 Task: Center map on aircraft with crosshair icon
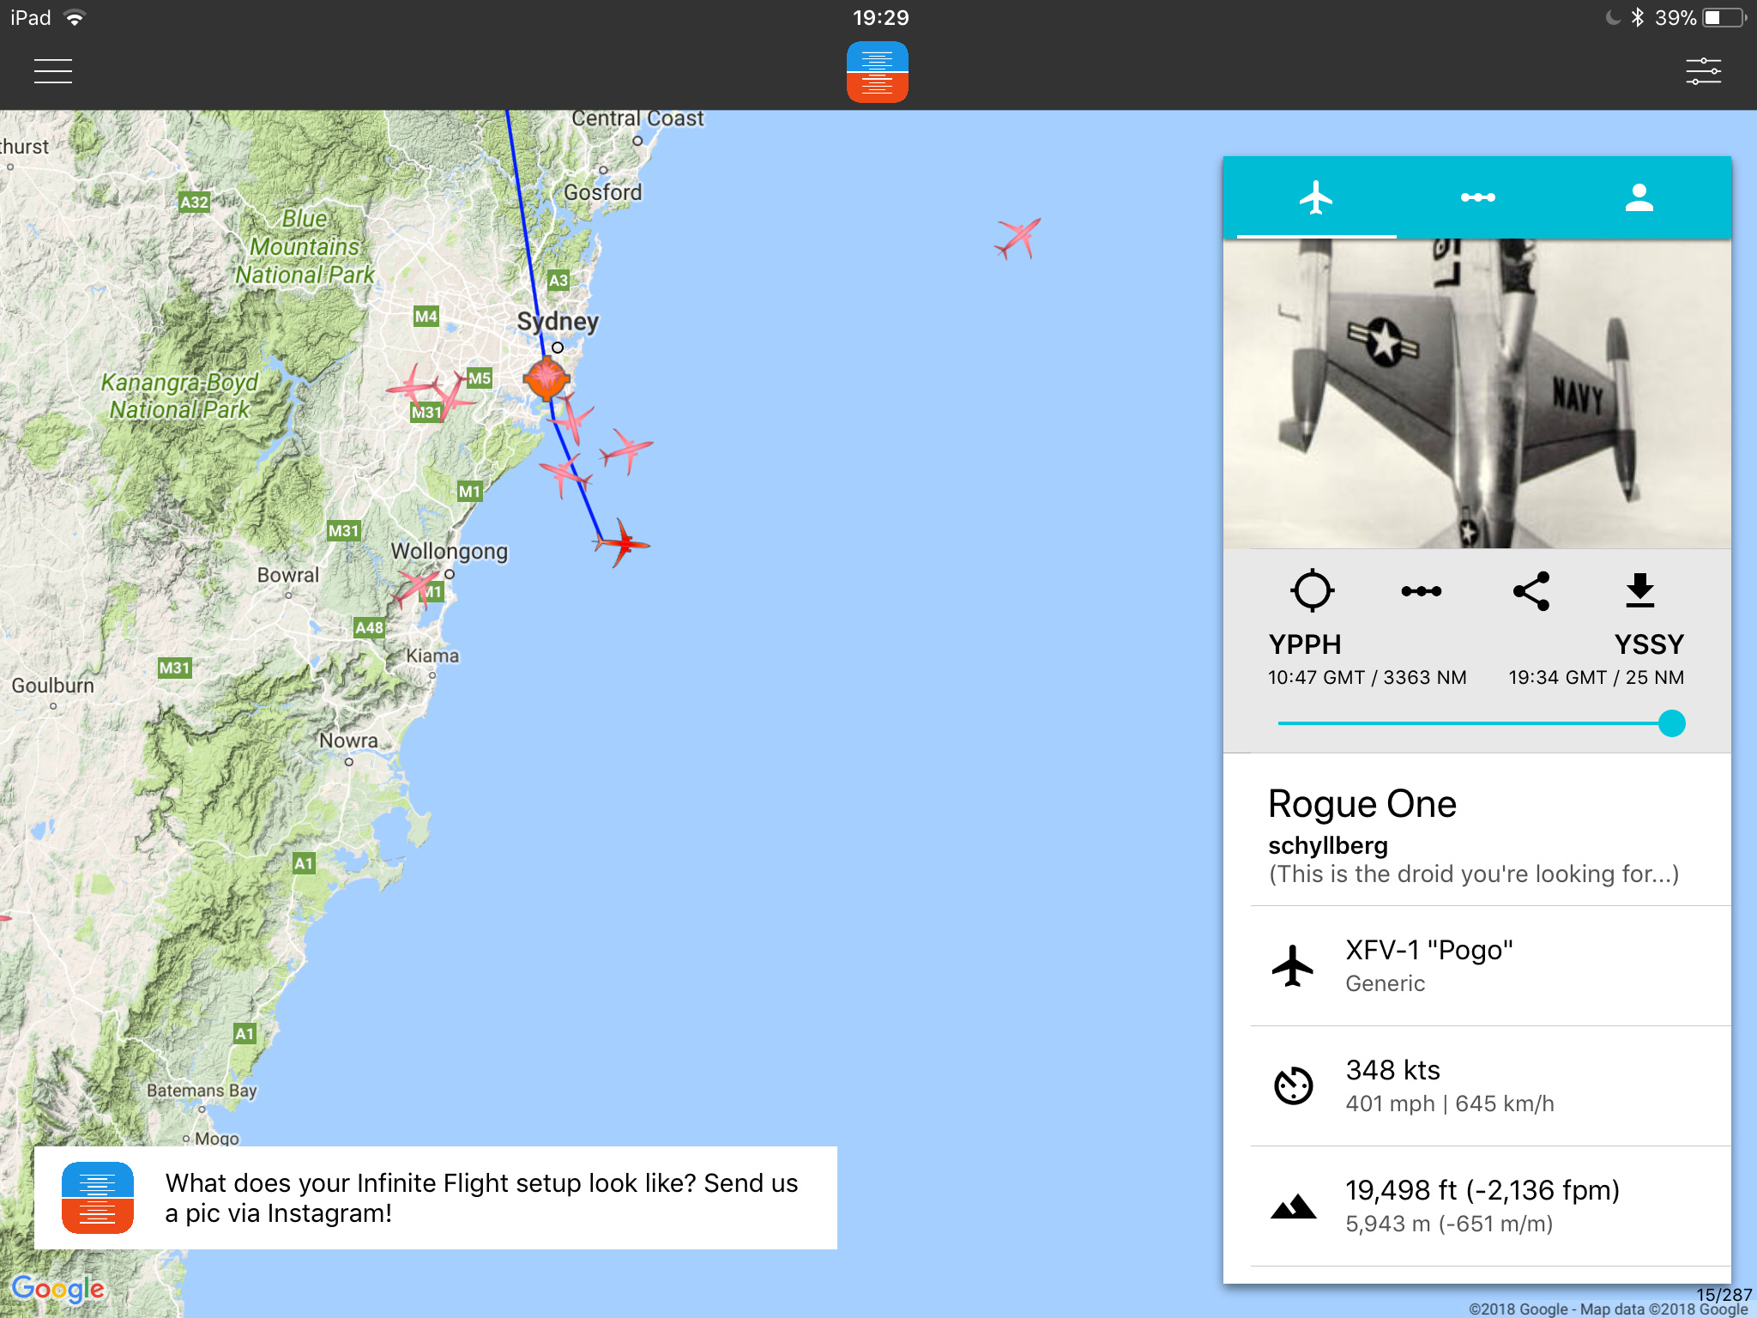pyautogui.click(x=1312, y=590)
